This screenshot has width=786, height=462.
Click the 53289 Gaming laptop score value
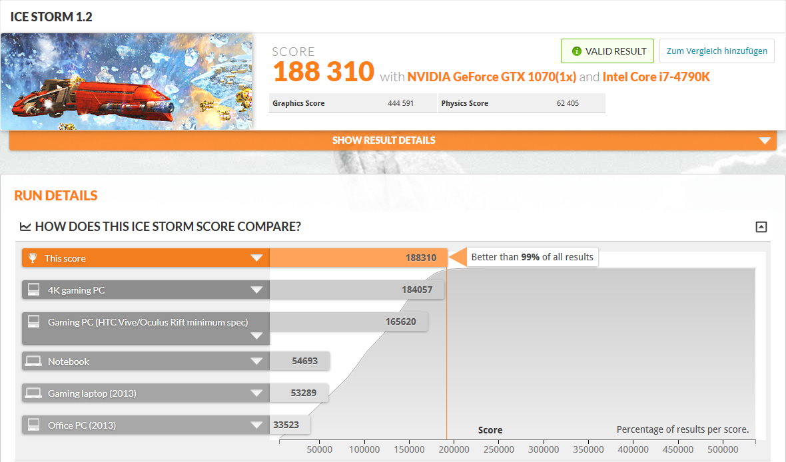click(303, 393)
